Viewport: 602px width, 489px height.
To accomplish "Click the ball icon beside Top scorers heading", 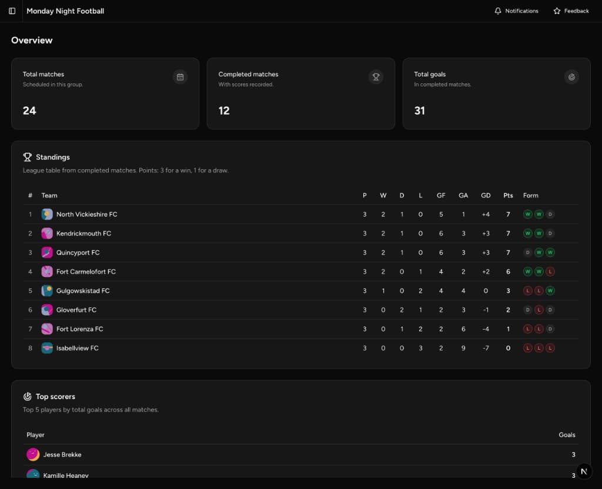I will point(27,396).
